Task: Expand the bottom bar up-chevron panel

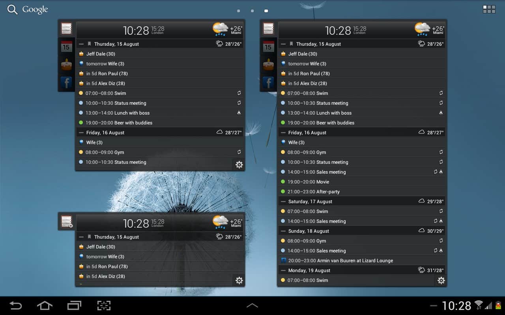Action: [x=252, y=306]
